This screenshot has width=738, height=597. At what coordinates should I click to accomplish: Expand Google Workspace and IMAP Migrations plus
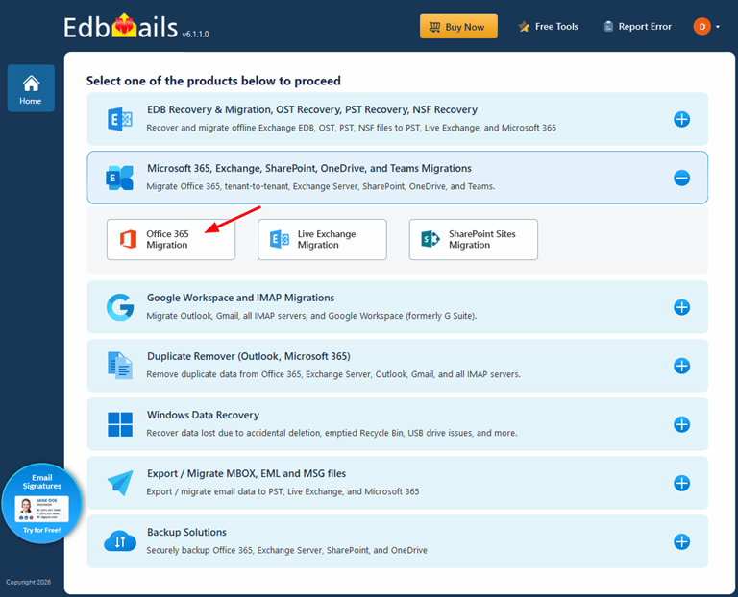[681, 307]
